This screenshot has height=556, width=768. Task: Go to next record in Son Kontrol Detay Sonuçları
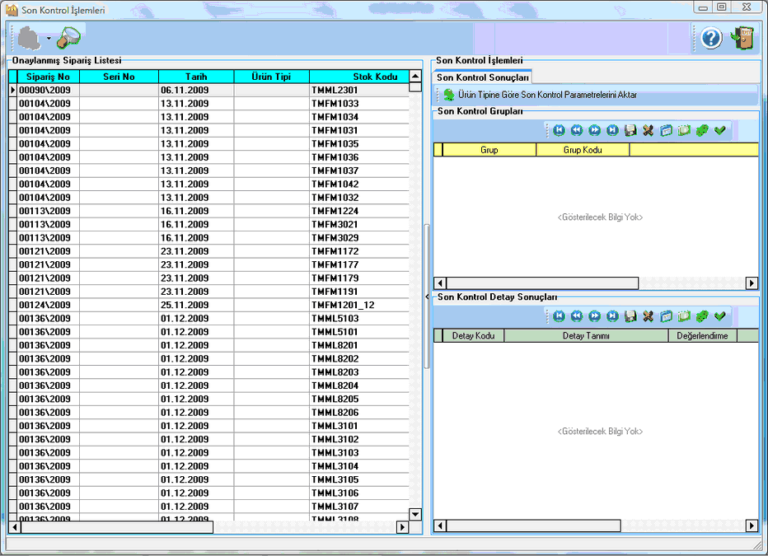(x=595, y=316)
